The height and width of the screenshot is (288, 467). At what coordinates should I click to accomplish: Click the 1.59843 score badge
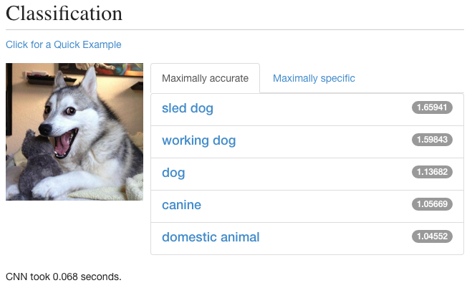coord(433,140)
